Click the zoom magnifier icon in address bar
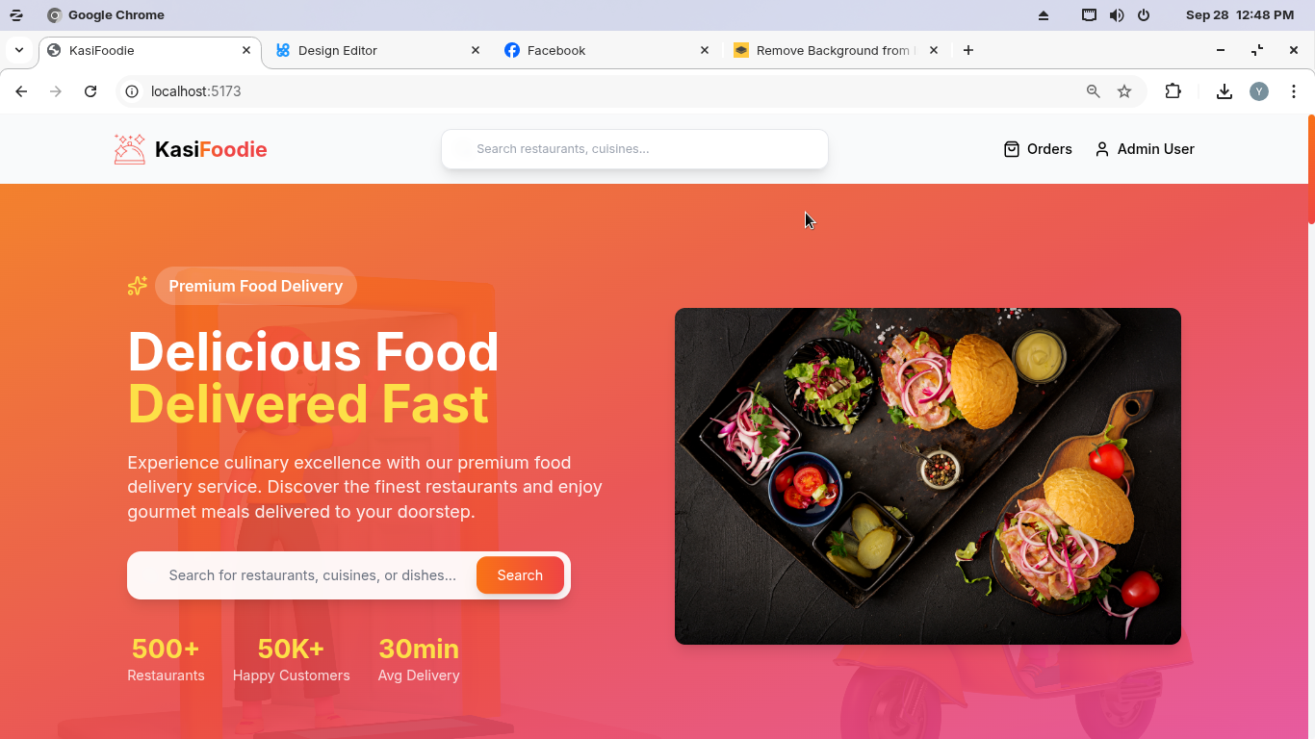This screenshot has width=1315, height=739. tap(1094, 91)
